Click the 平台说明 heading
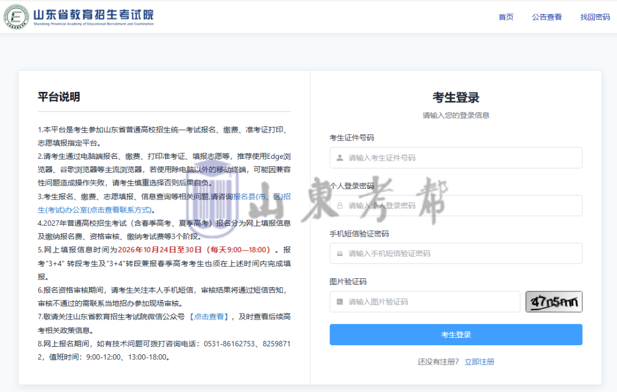This screenshot has height=392, width=617. (x=59, y=97)
